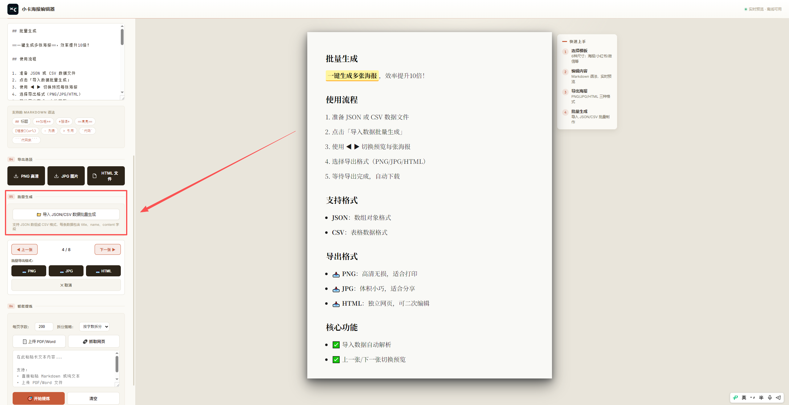The width and height of the screenshot is (789, 405).
Task: Toggle IME half-width 半 mode
Action: [761, 398]
